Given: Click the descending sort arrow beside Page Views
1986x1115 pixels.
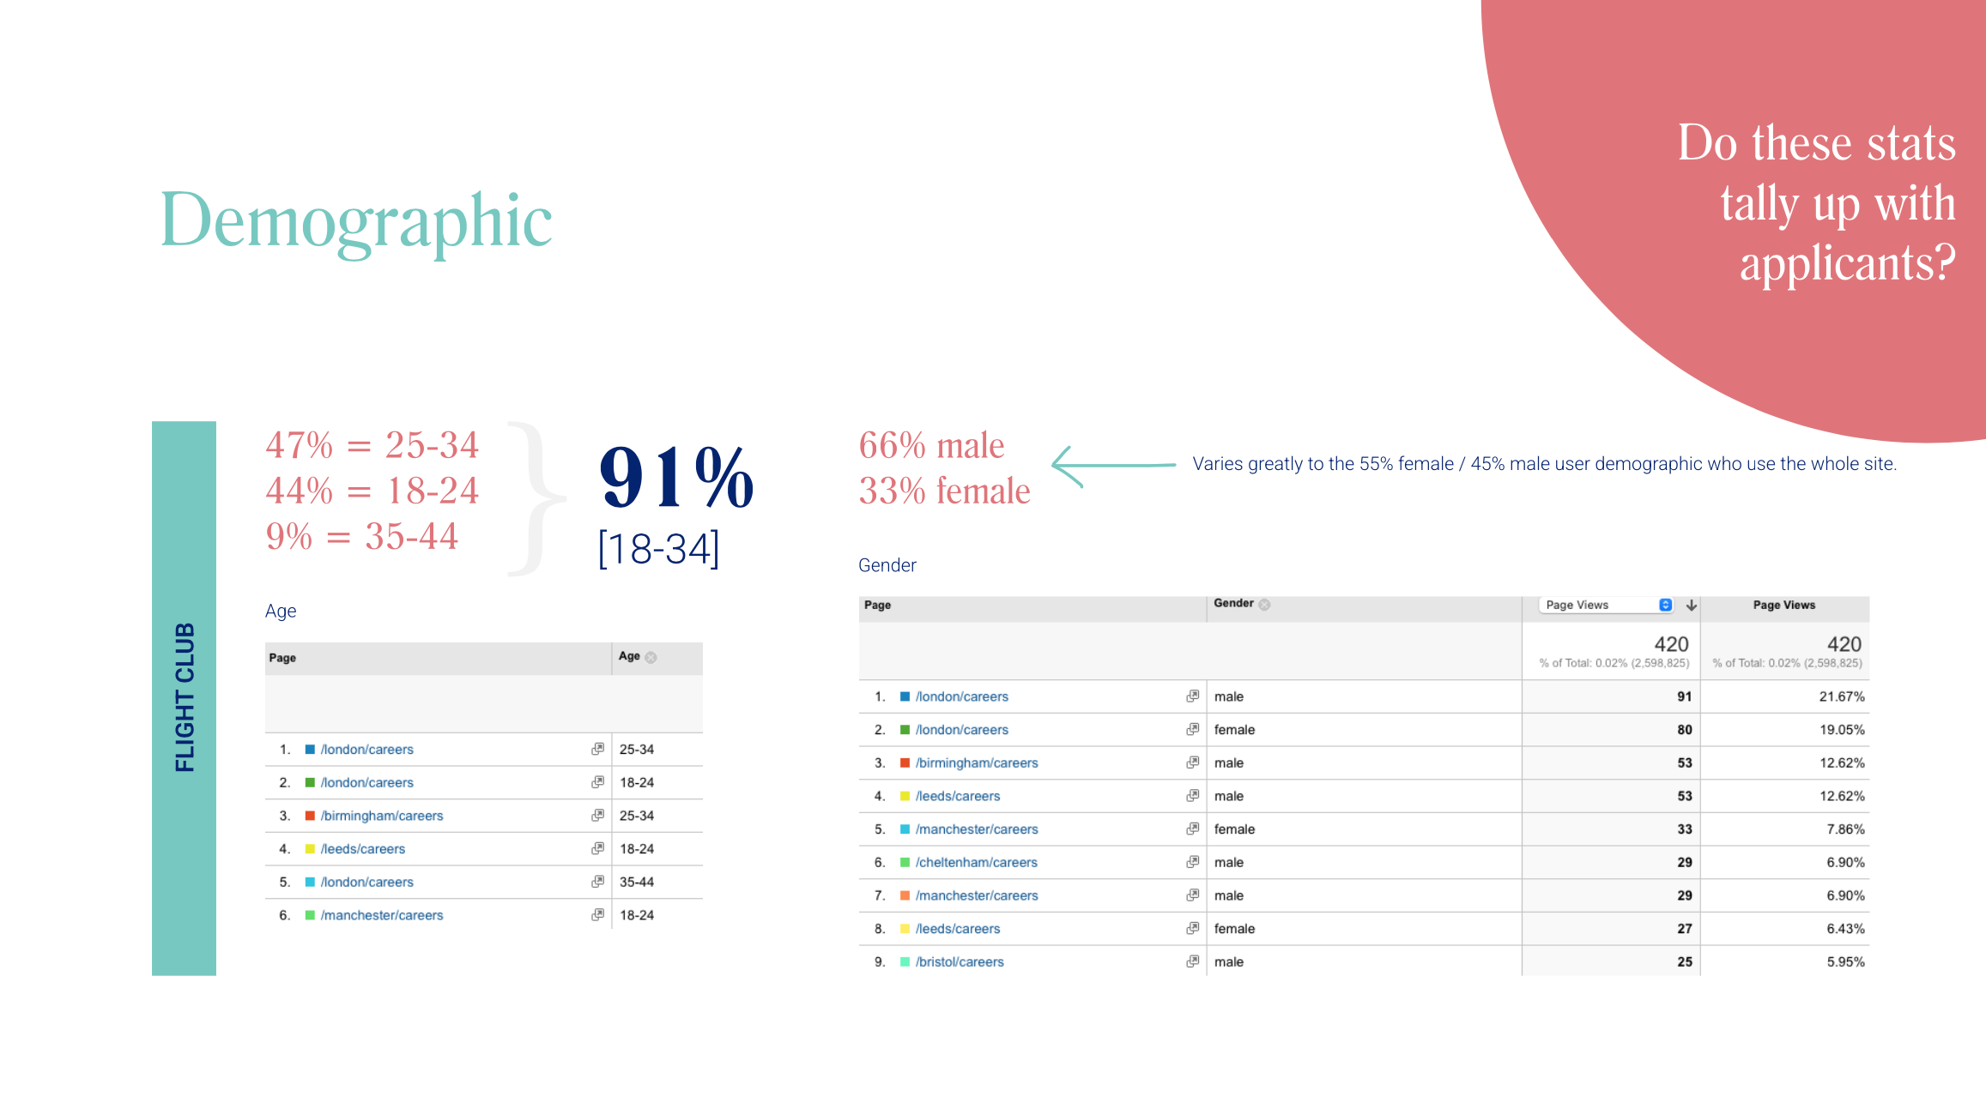Looking at the screenshot, I should tap(1691, 606).
